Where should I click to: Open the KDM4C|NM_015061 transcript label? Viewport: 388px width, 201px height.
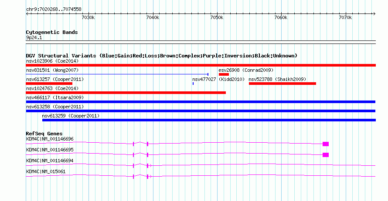click(x=46, y=171)
